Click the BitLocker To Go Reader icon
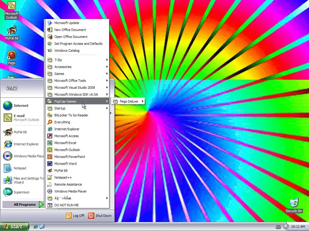 (x=50, y=115)
